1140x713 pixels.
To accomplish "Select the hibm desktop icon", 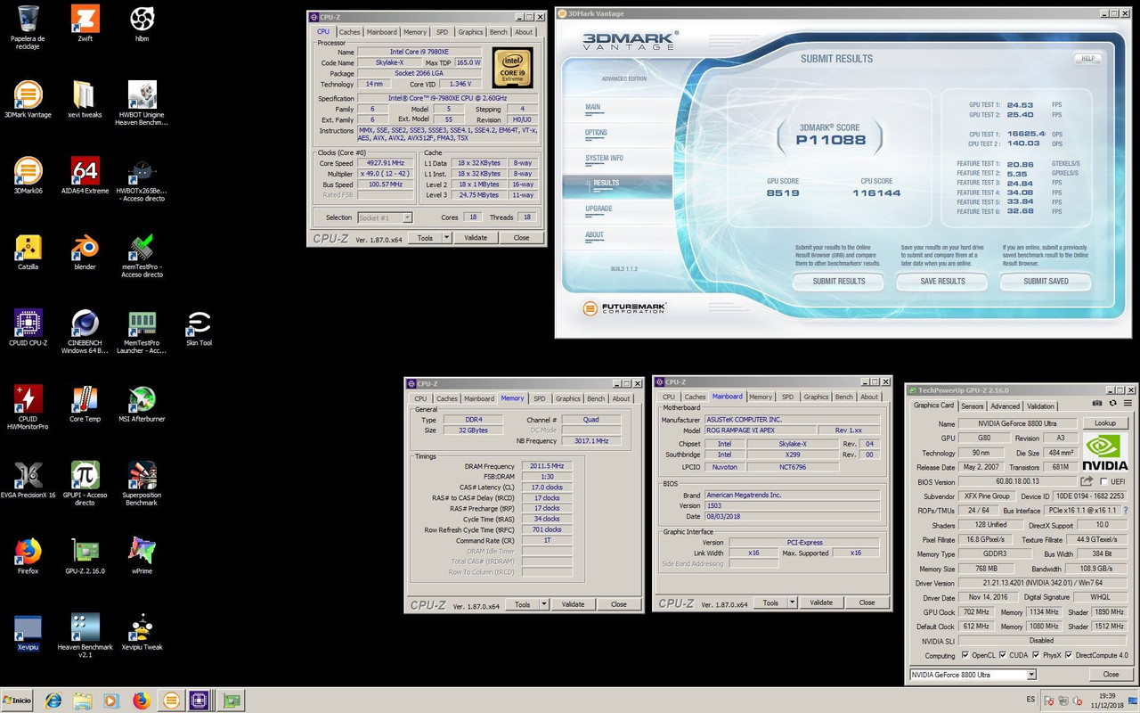I will click(142, 19).
